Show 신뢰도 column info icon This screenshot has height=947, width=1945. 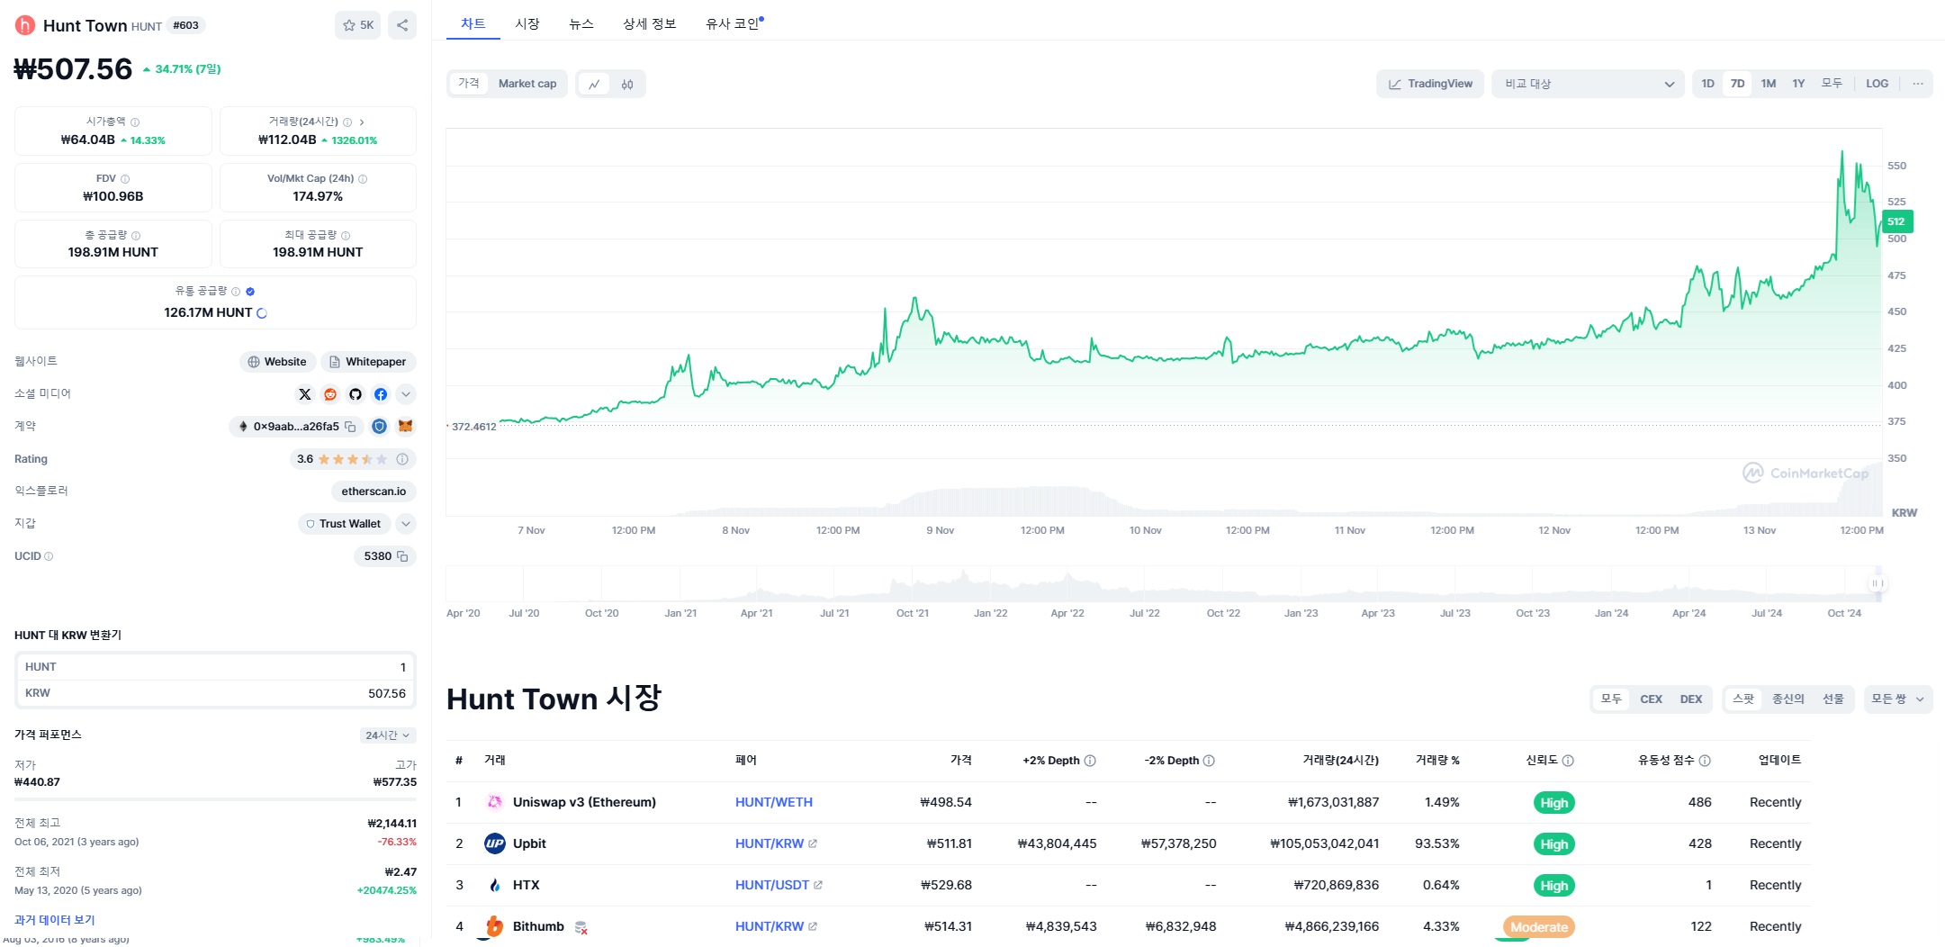[x=1568, y=761]
